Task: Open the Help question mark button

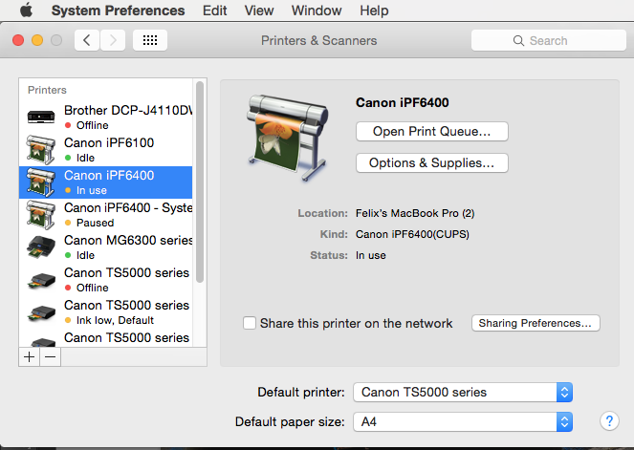Action: (608, 421)
